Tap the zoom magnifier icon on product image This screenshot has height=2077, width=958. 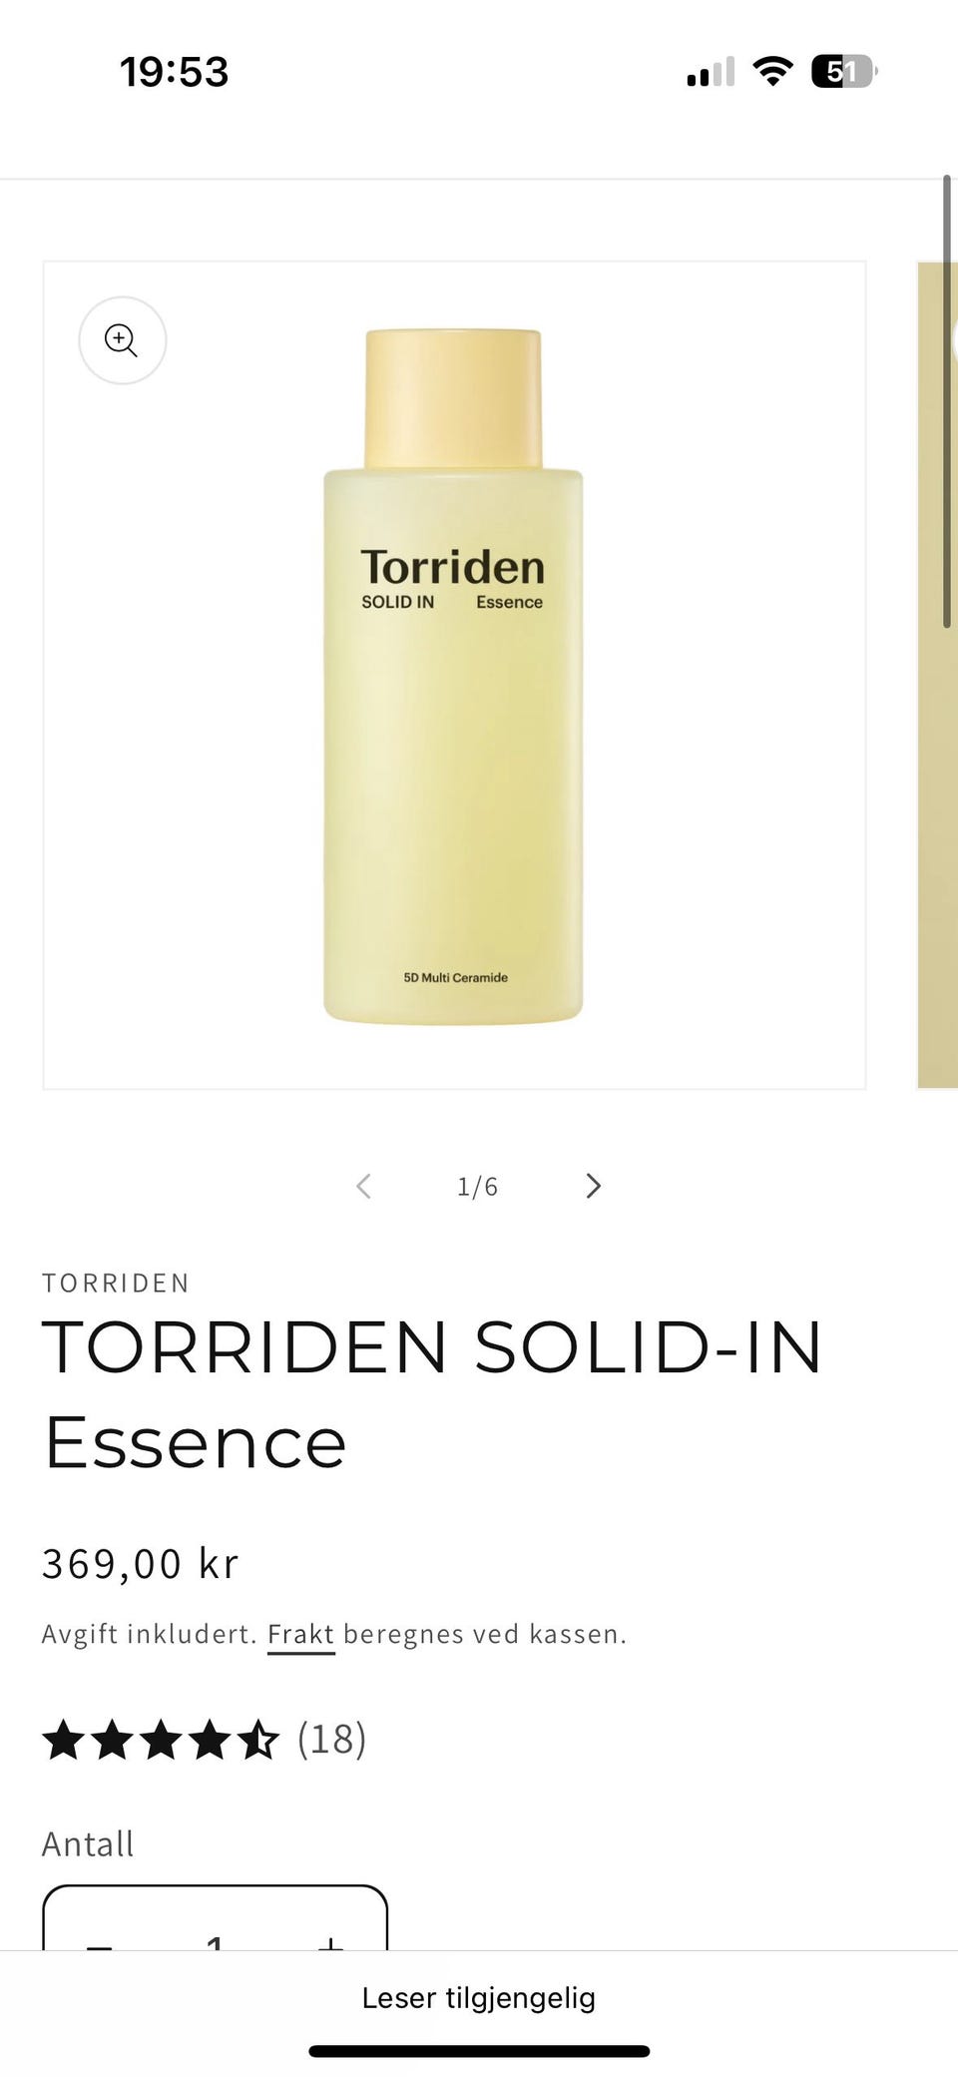click(x=122, y=340)
